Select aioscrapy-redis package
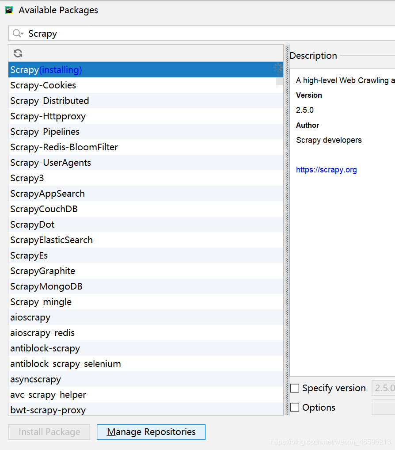Screen dimensions: 395x450 point(146,333)
